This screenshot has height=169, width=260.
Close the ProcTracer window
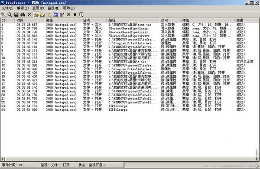pos(257,3)
